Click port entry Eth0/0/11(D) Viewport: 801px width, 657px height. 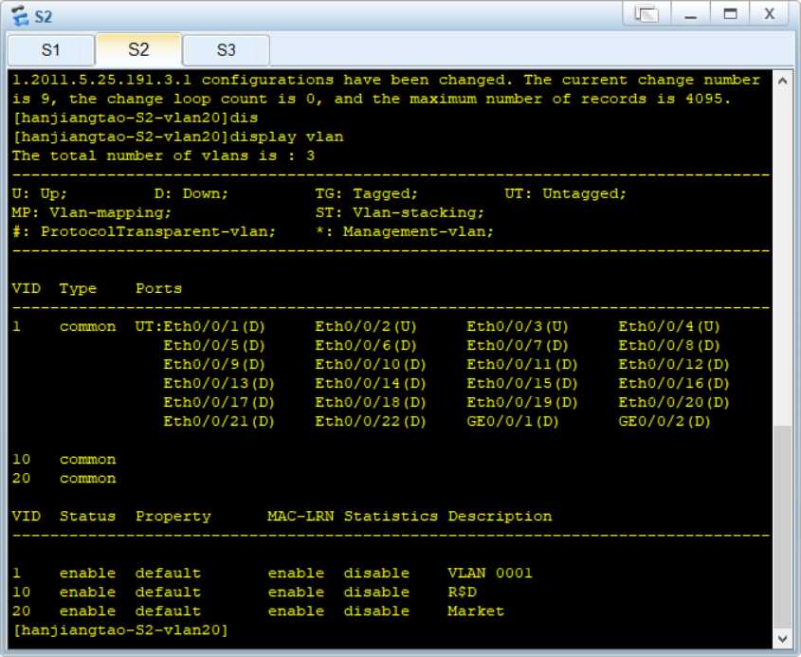click(x=522, y=364)
